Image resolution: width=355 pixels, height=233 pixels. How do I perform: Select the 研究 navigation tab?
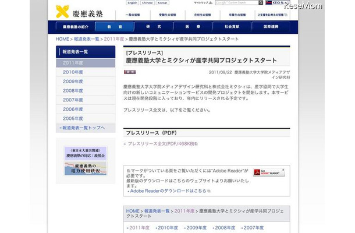tap(154, 27)
